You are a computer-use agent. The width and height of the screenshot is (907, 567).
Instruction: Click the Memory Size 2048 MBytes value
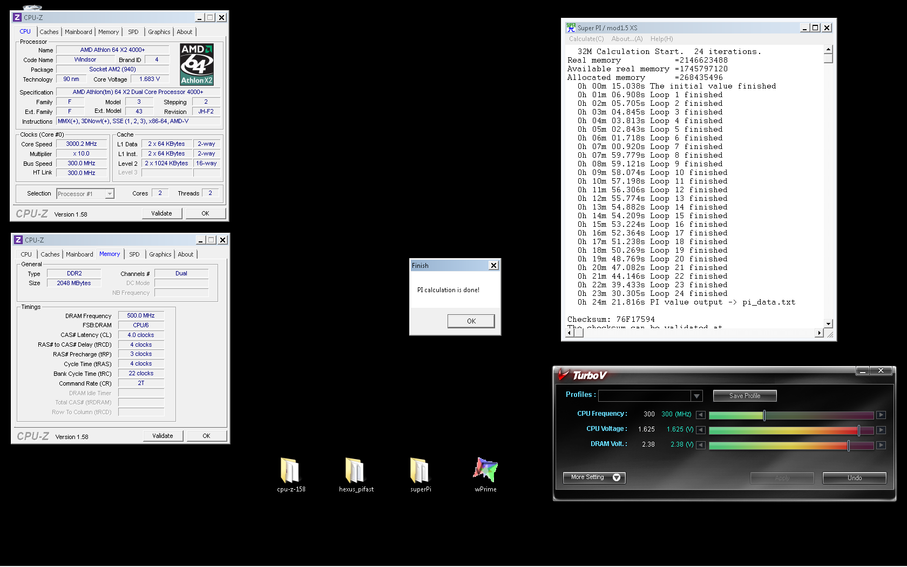pyautogui.click(x=74, y=283)
